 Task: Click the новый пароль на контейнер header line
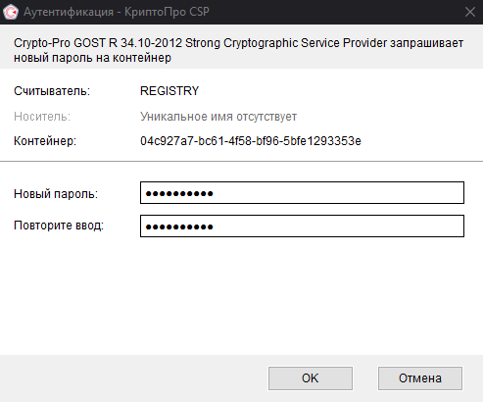tap(92, 58)
